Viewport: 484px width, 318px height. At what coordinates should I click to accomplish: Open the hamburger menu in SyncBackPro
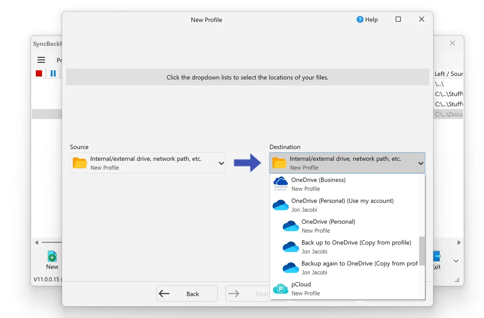[x=41, y=60]
